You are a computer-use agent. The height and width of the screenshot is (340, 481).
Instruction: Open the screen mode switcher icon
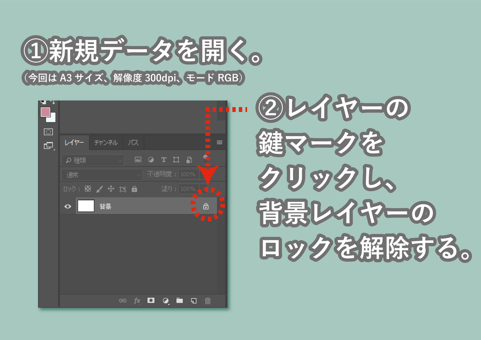pyautogui.click(x=49, y=146)
